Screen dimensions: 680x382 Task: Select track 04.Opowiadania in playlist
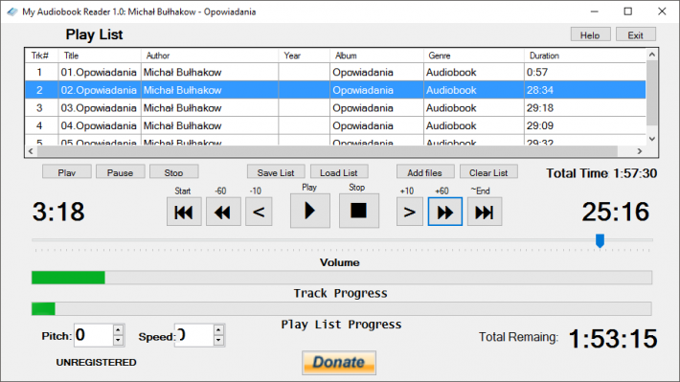[335, 125]
